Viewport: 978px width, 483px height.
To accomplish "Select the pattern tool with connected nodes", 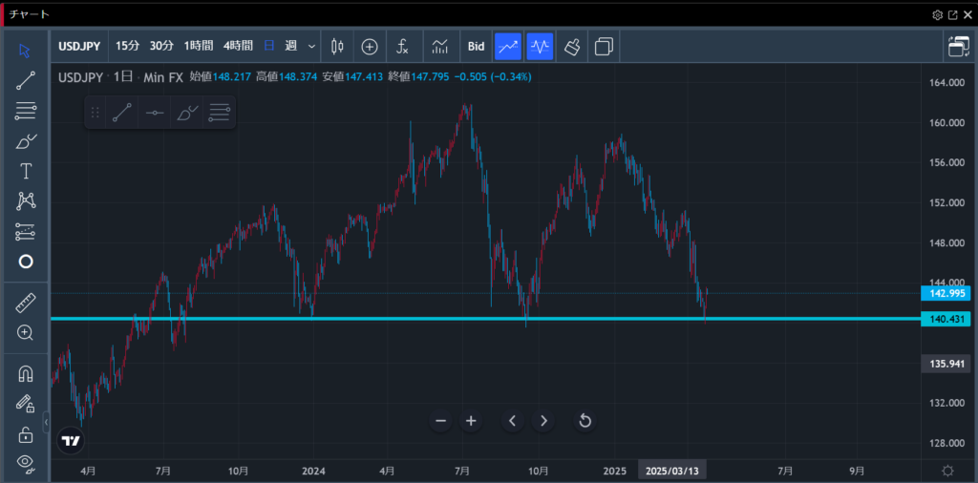I will (25, 200).
